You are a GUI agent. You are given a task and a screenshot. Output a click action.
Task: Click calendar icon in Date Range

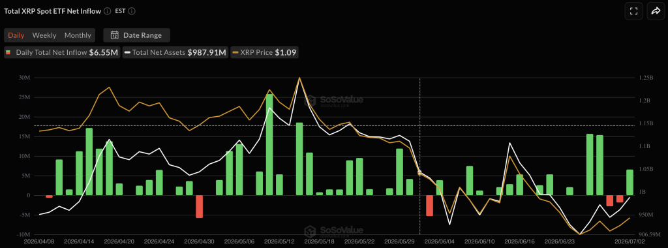114,35
